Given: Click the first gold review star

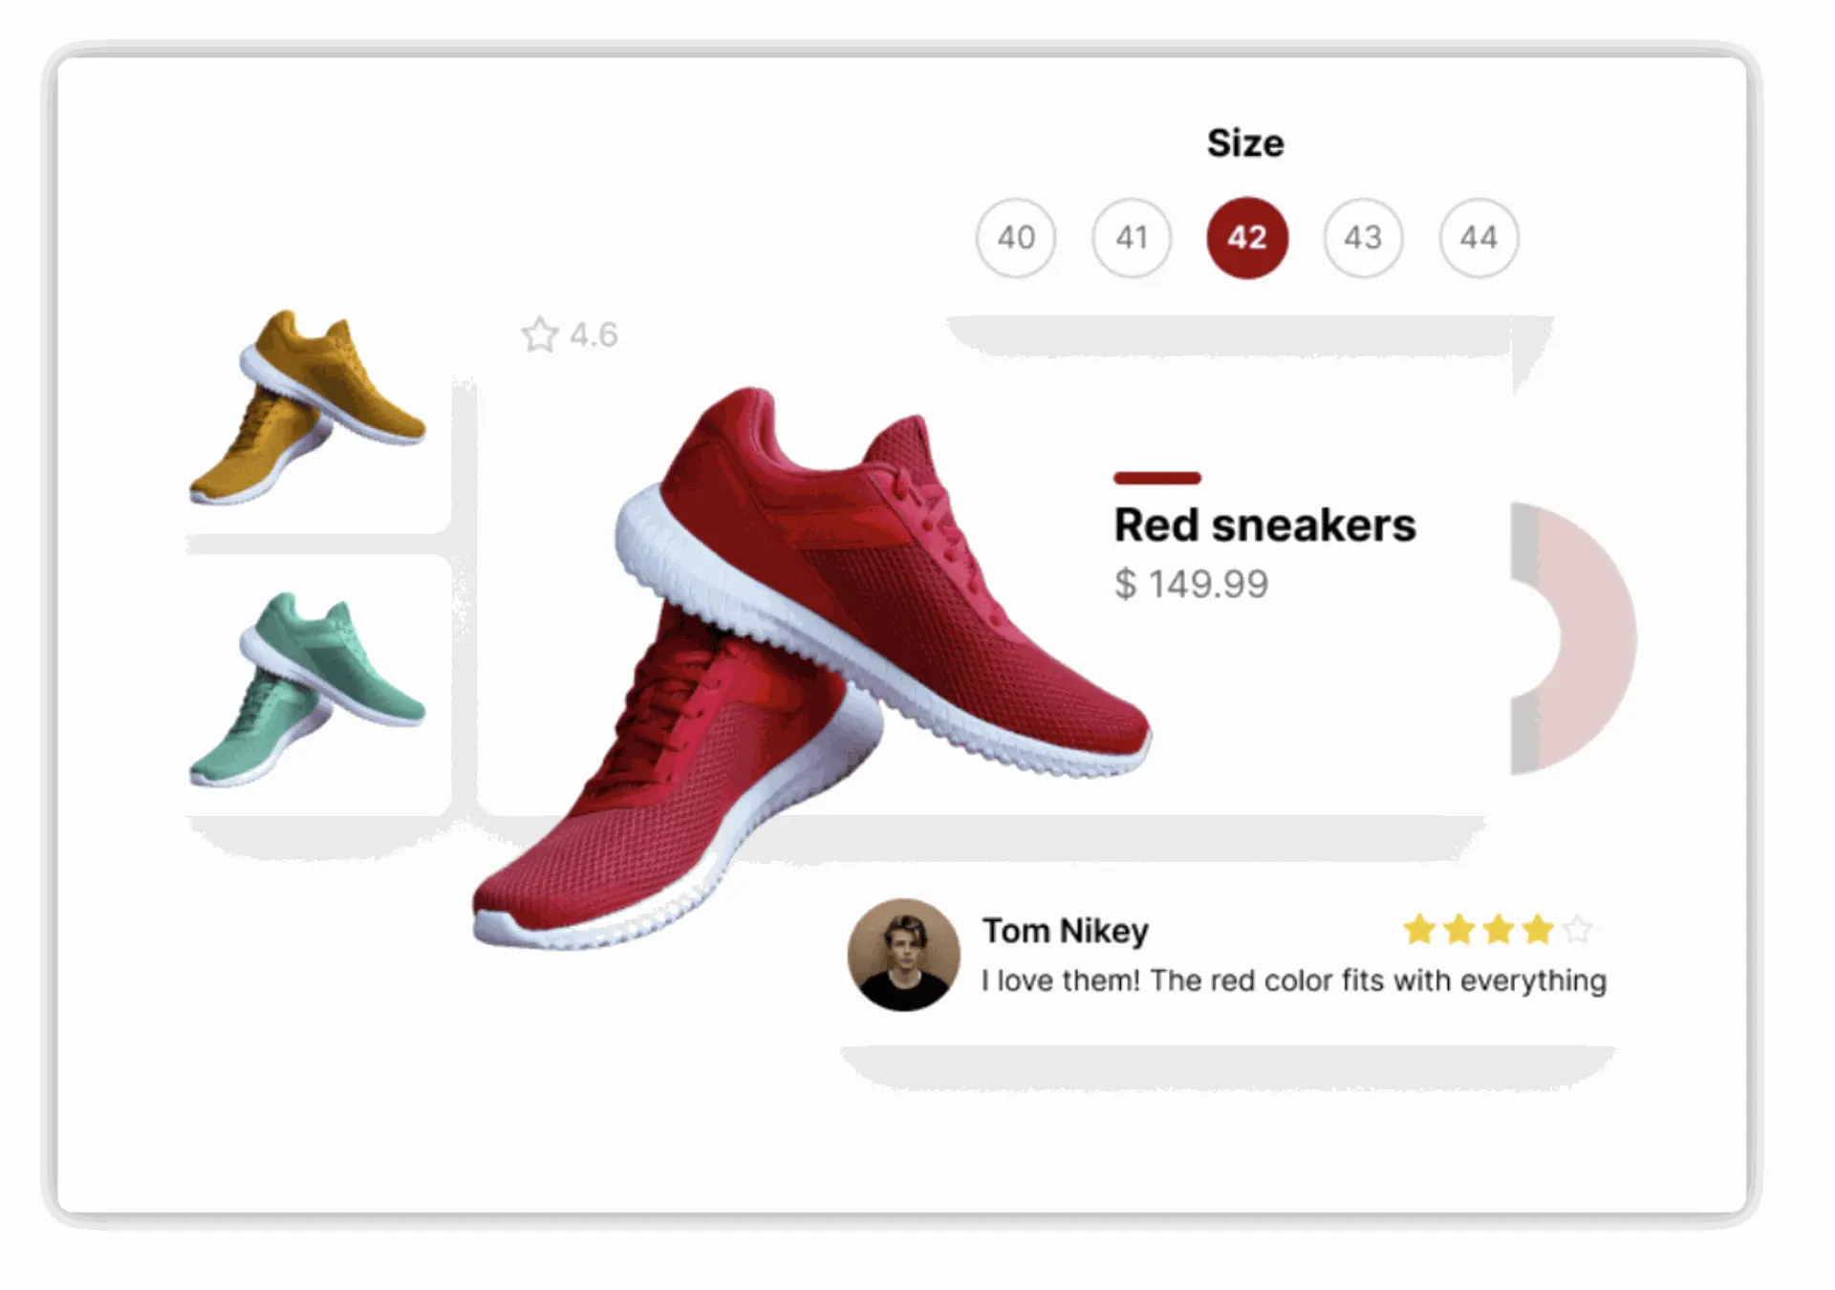Looking at the screenshot, I should pos(1419,929).
